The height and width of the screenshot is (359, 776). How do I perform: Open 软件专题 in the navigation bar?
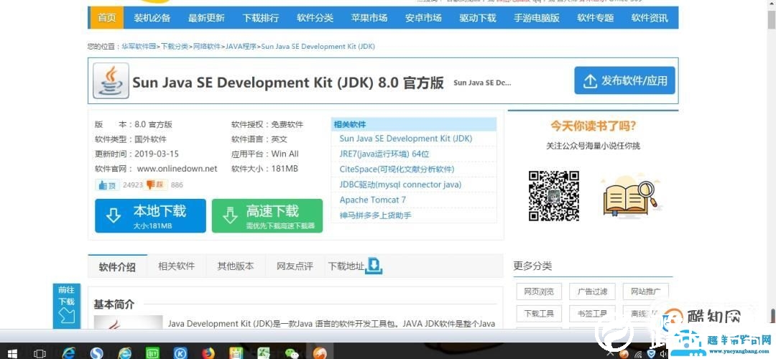596,18
